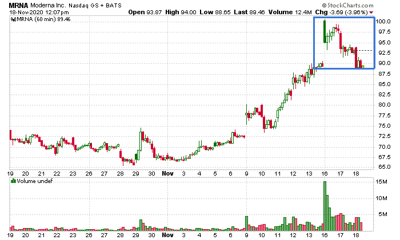Click date 13 under the volume panel
This screenshot has width=400, height=240.
(309, 235)
